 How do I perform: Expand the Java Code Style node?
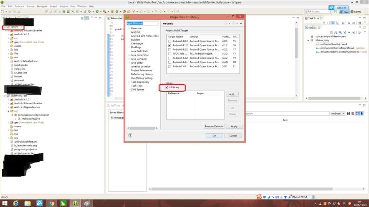(129, 55)
